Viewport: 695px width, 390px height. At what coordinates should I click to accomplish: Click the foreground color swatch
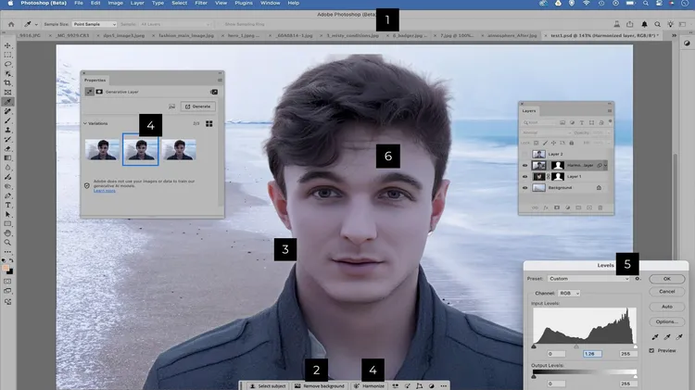tap(6, 268)
